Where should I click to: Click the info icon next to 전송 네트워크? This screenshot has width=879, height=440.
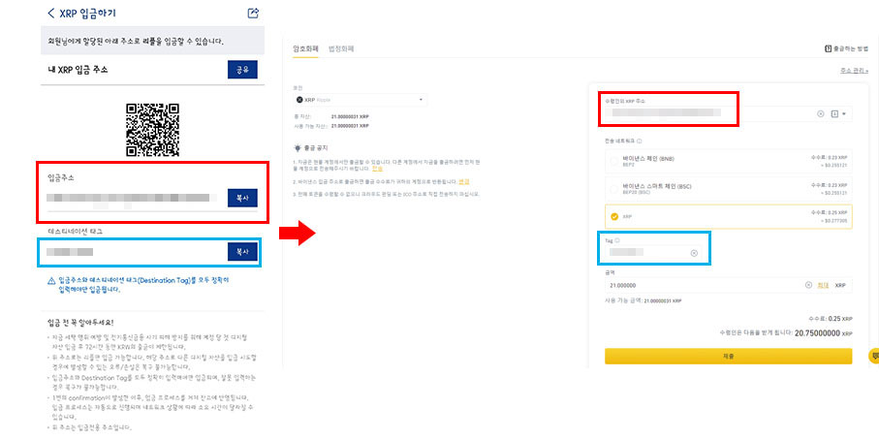(x=640, y=141)
